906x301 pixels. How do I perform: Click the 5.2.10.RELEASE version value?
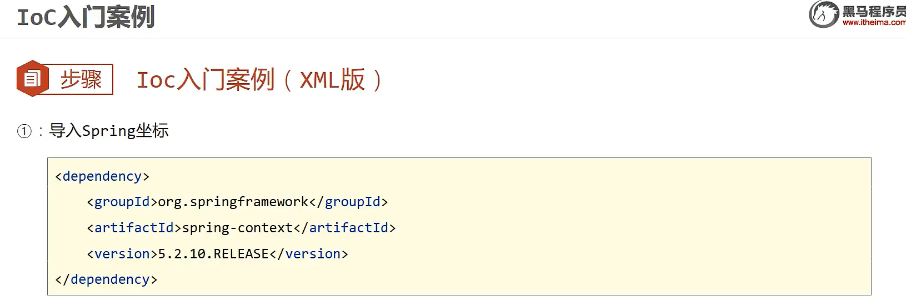214,254
